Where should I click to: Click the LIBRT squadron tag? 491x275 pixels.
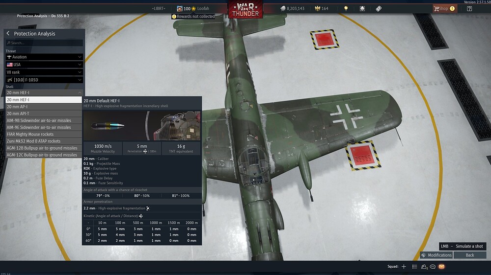[159, 8]
